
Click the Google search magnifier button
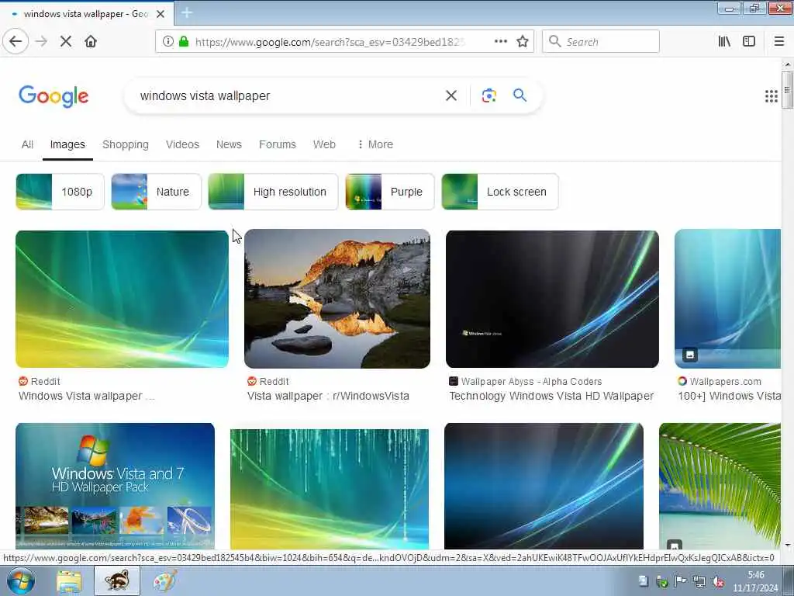(x=520, y=95)
